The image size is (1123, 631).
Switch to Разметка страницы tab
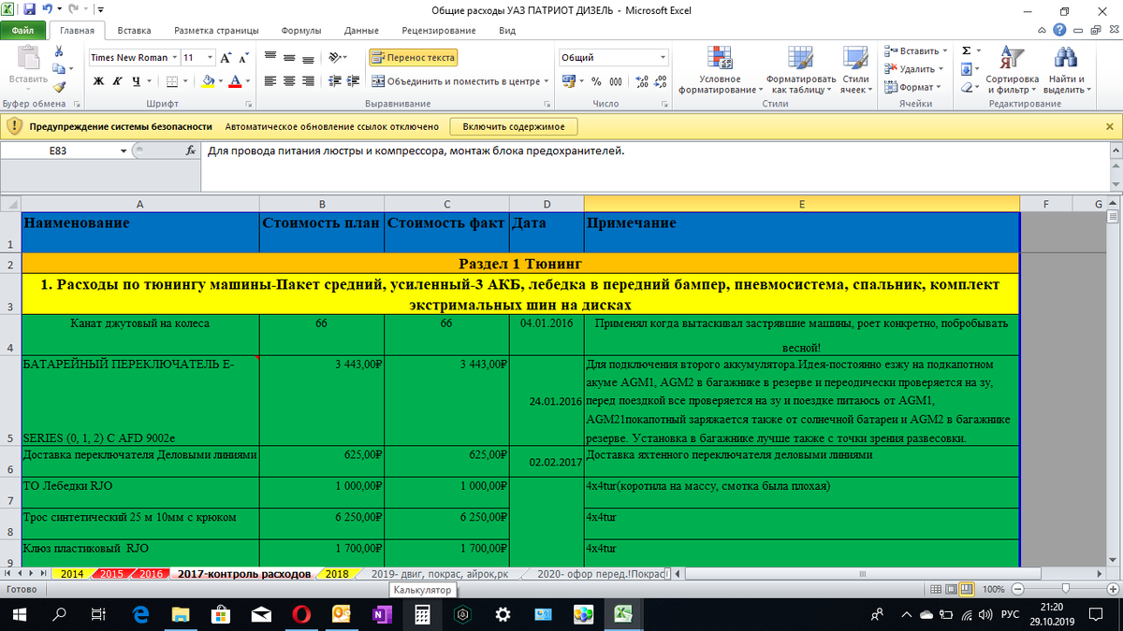coord(216,31)
